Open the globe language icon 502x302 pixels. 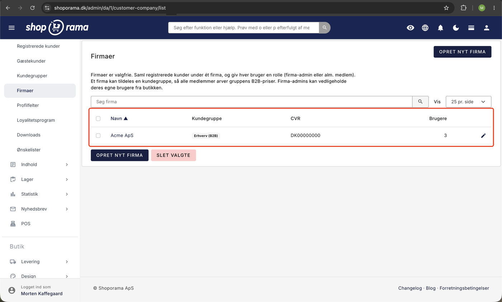click(x=425, y=28)
